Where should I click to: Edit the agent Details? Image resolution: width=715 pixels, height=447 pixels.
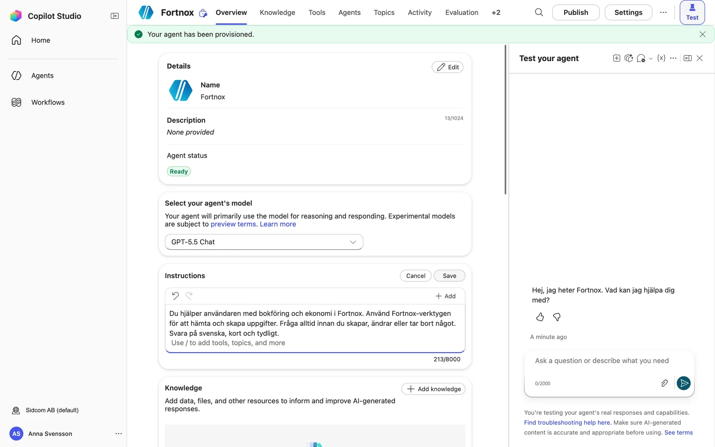[x=448, y=67]
